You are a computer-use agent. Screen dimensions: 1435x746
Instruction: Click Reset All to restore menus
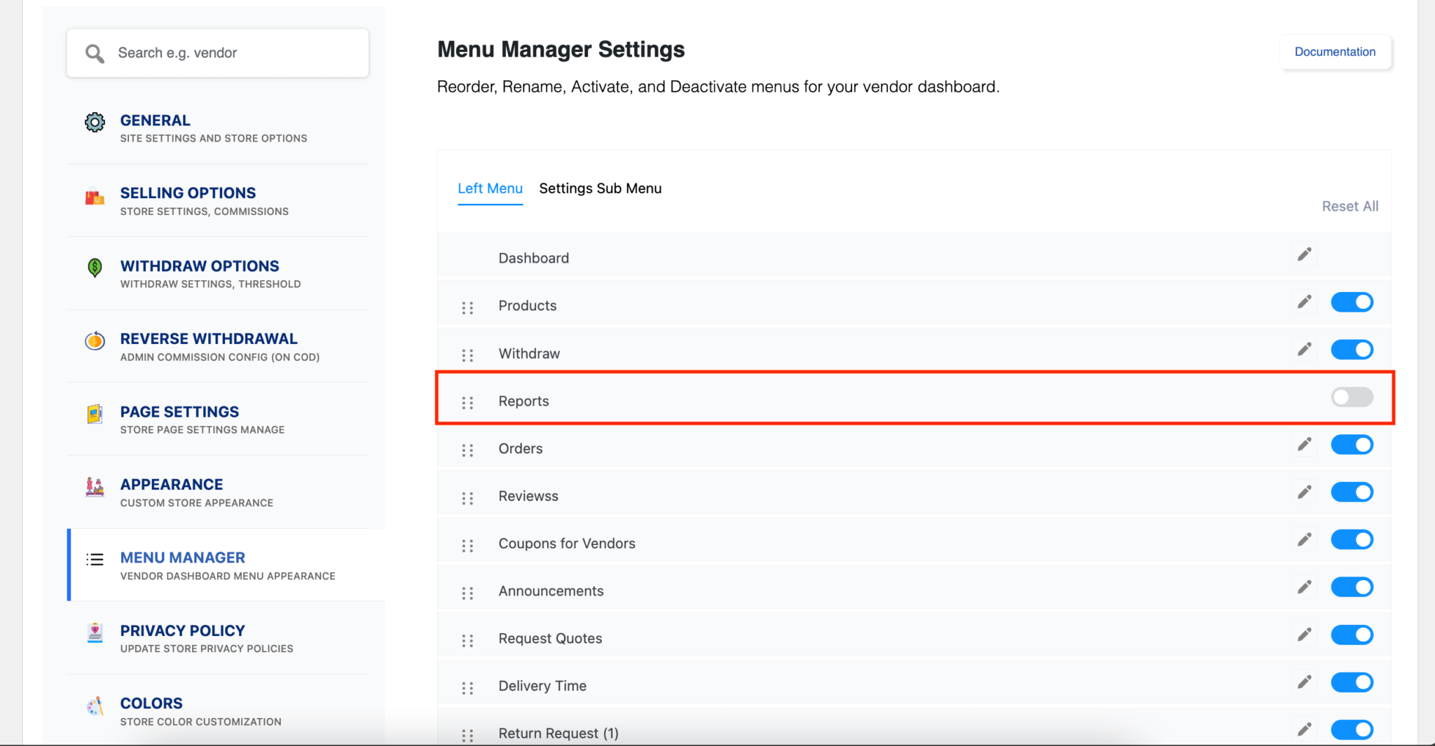(1350, 206)
